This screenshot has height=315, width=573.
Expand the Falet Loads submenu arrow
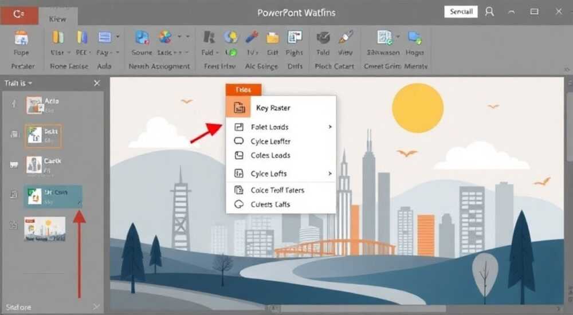pos(330,127)
